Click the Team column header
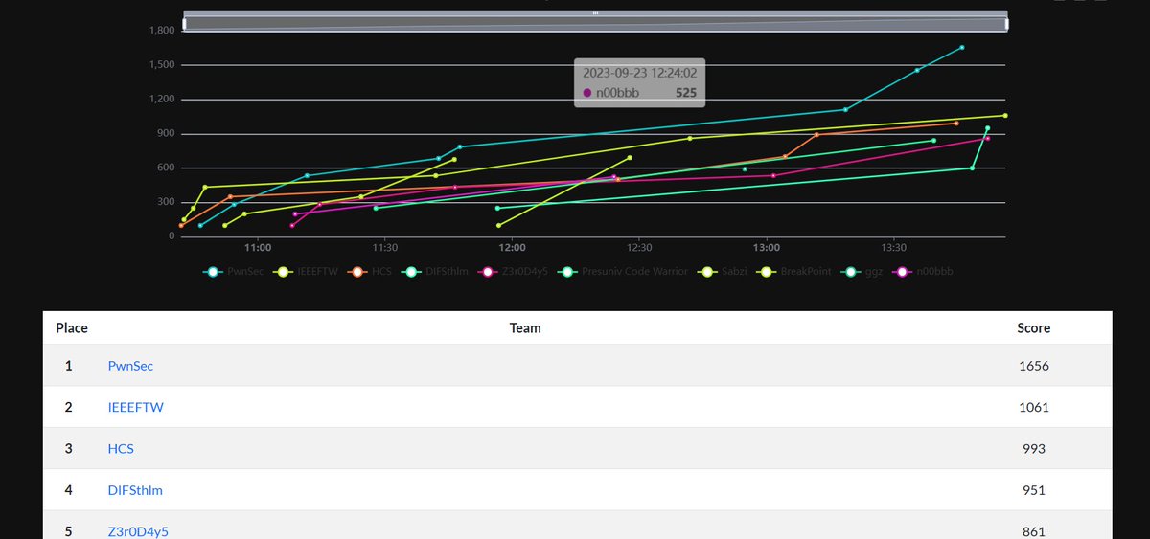 point(525,327)
